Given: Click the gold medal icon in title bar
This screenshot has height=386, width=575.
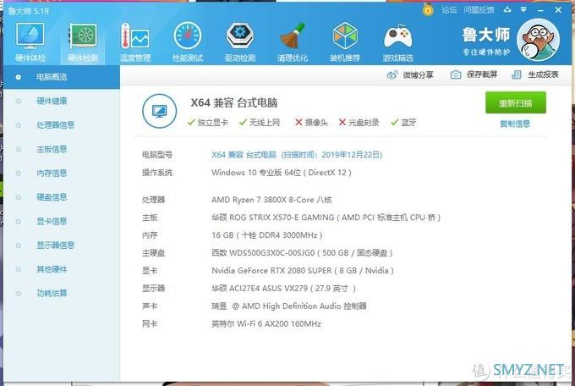Looking at the screenshot, I should 428,9.
